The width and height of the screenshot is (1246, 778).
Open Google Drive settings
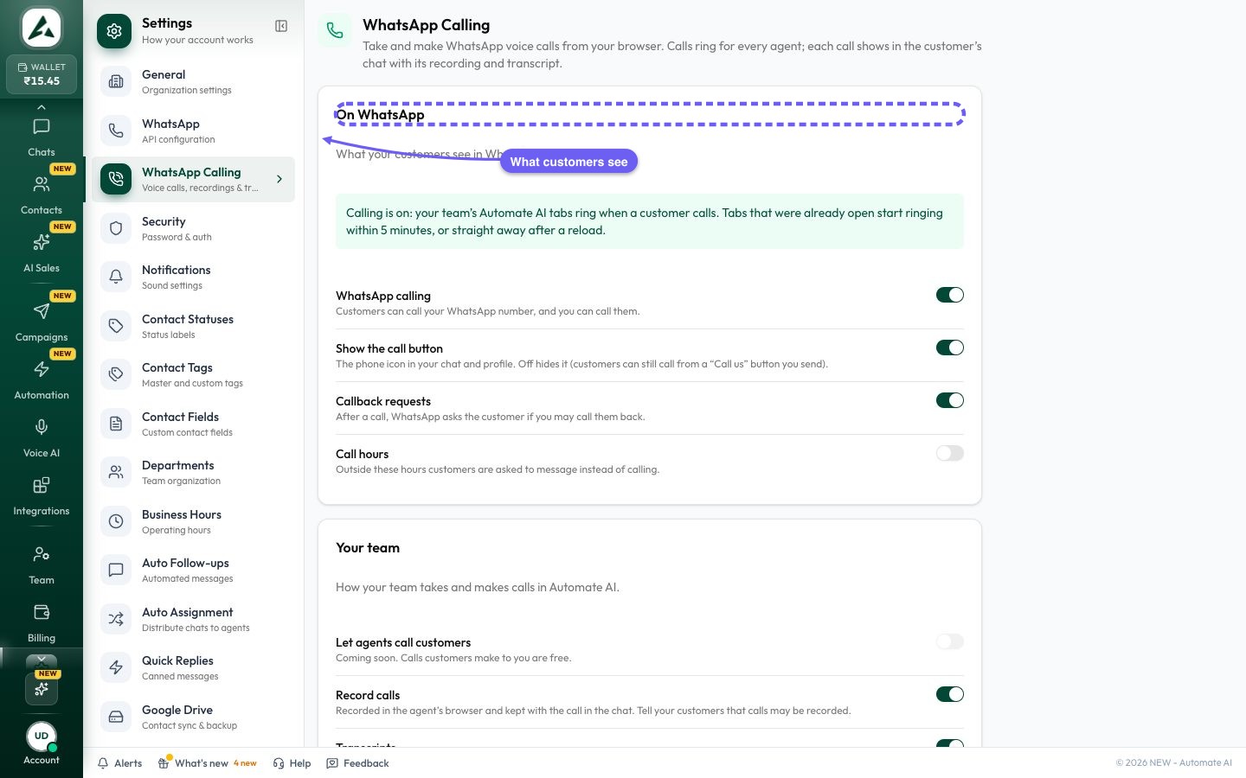pyautogui.click(x=193, y=717)
